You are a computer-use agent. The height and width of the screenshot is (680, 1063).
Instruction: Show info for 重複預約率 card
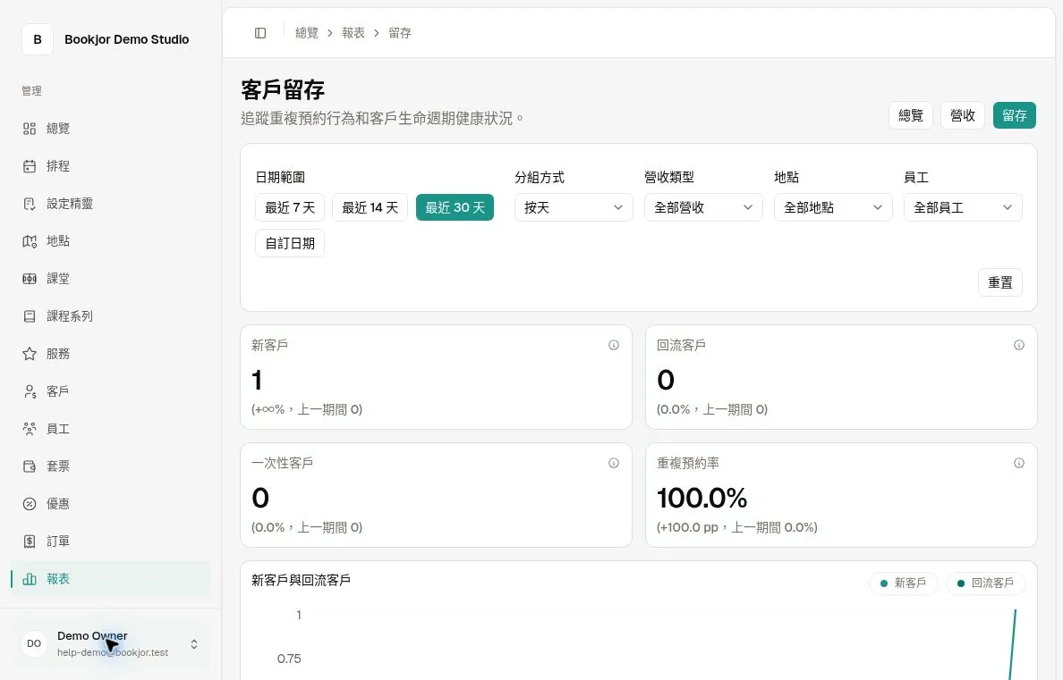tap(1019, 463)
